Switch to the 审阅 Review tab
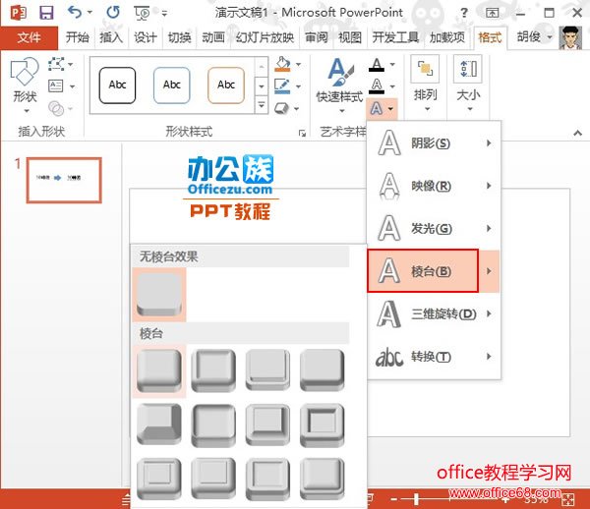This screenshot has height=509, width=590. click(316, 37)
